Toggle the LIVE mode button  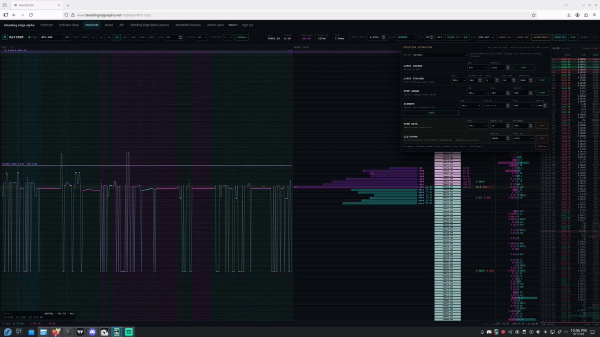coord(573,37)
